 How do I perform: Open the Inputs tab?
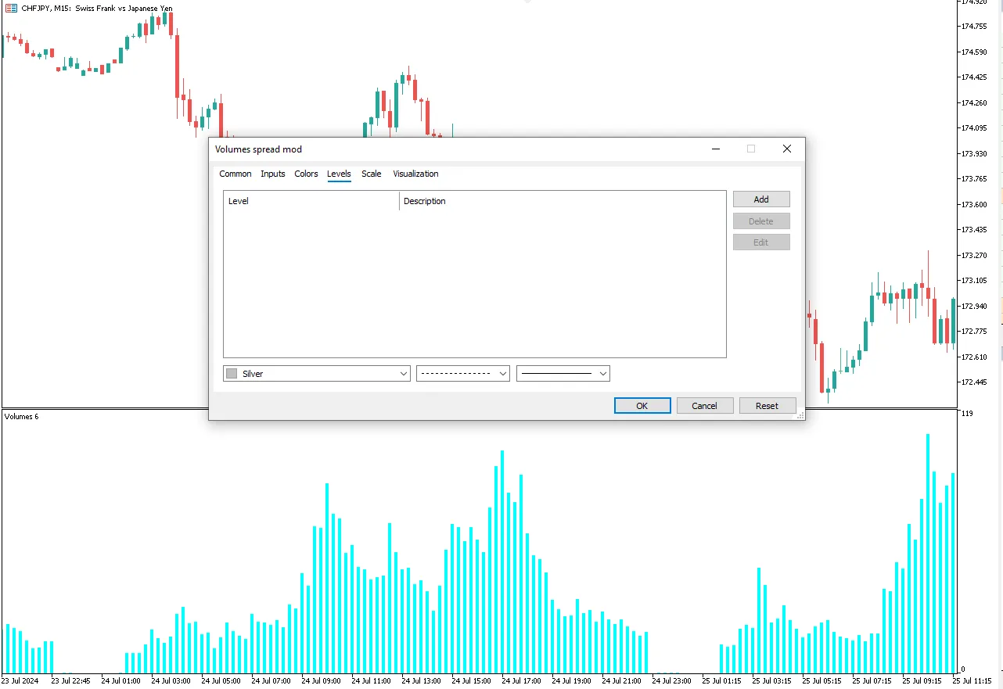(273, 174)
